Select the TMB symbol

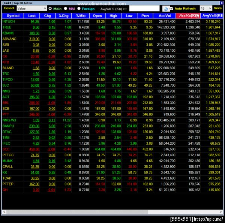pyautogui.click(x=6, y=138)
